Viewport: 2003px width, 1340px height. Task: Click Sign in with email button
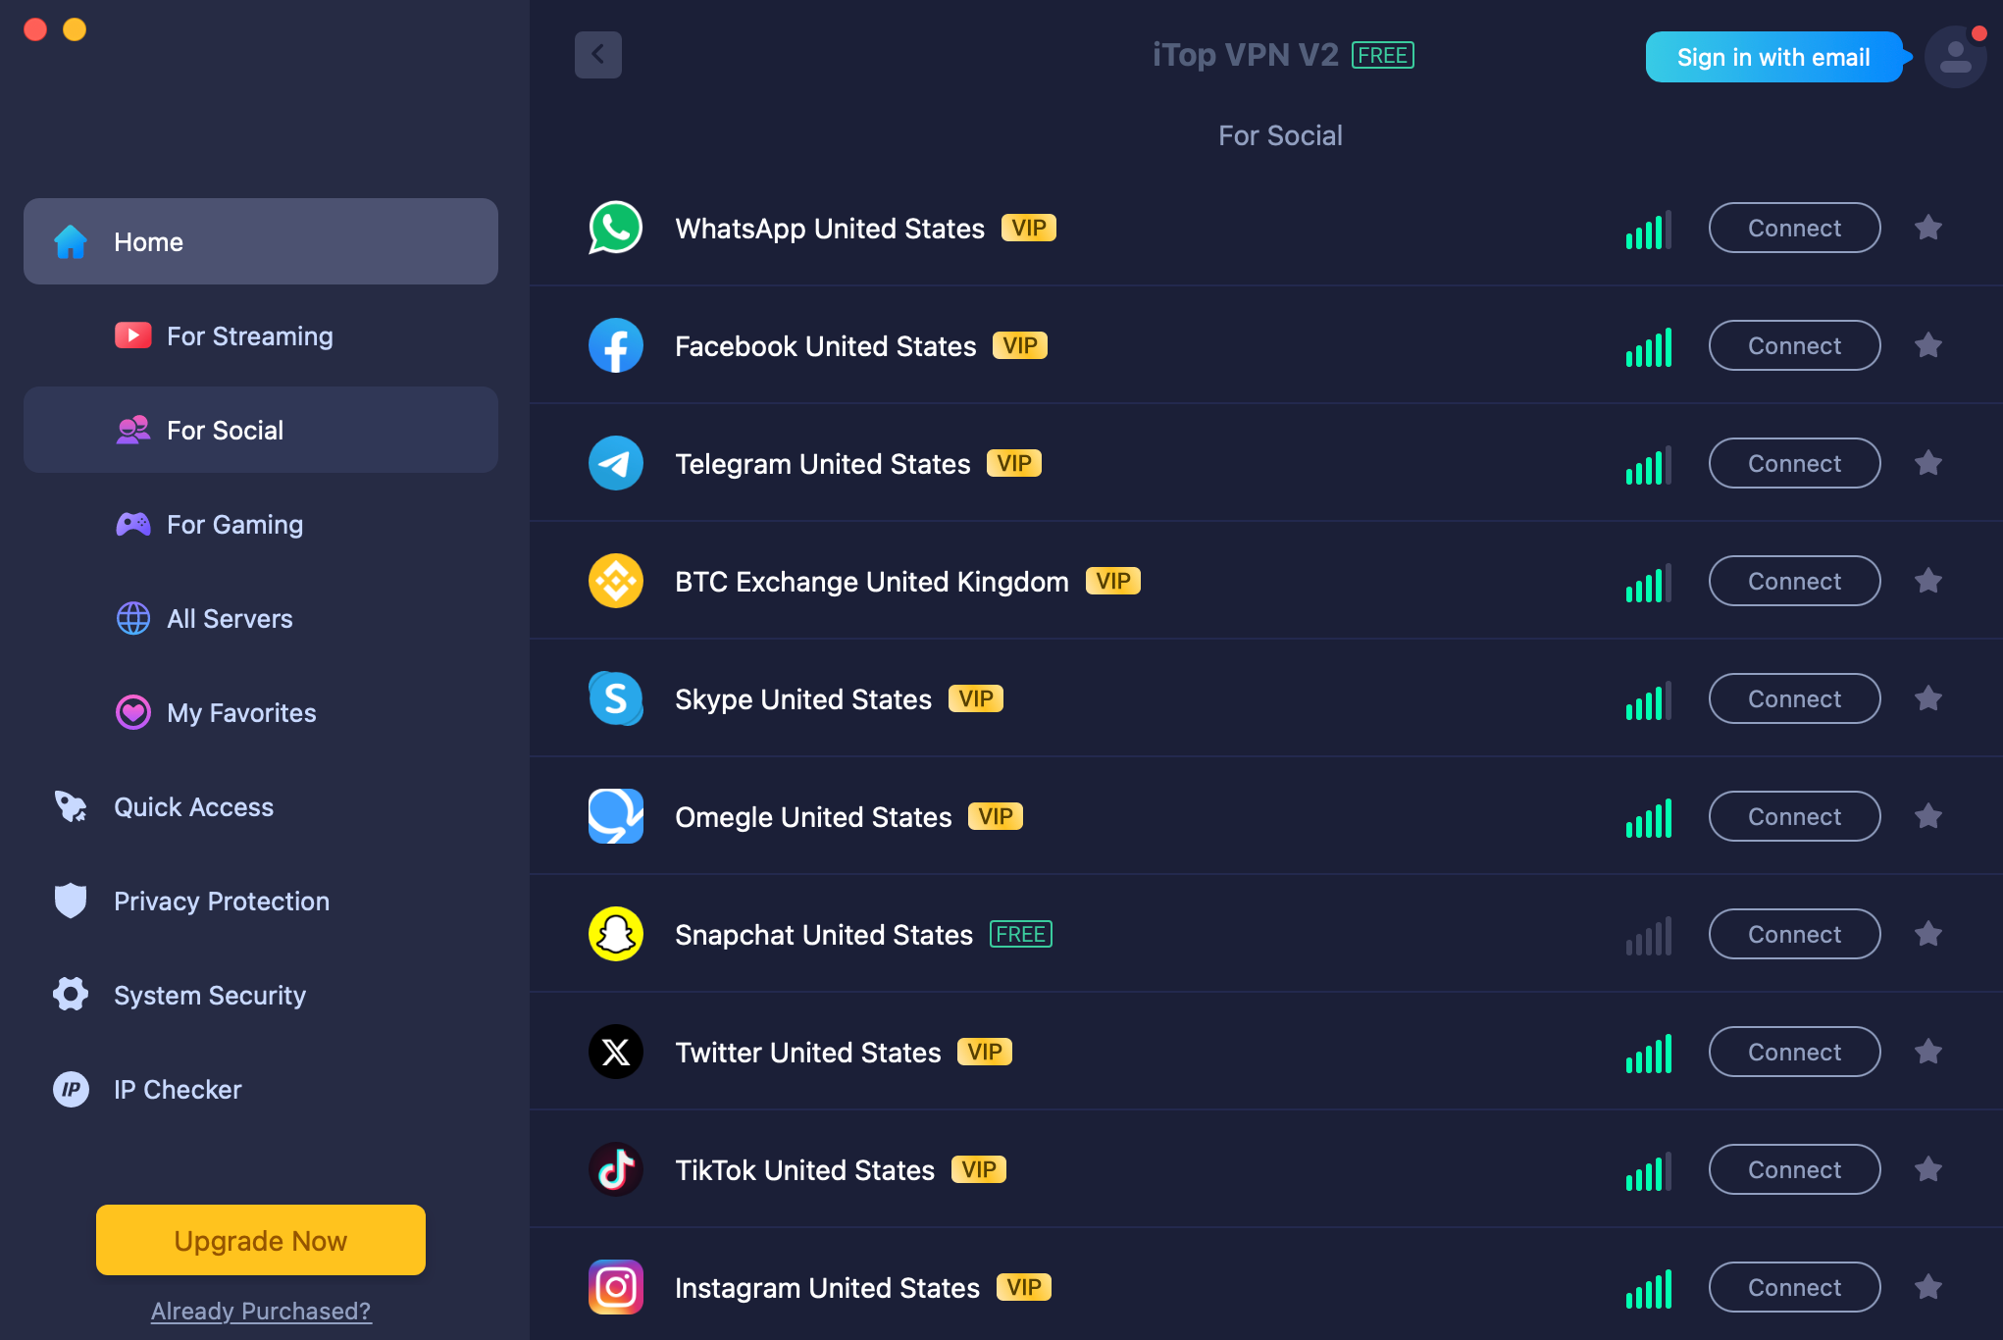1772,55
